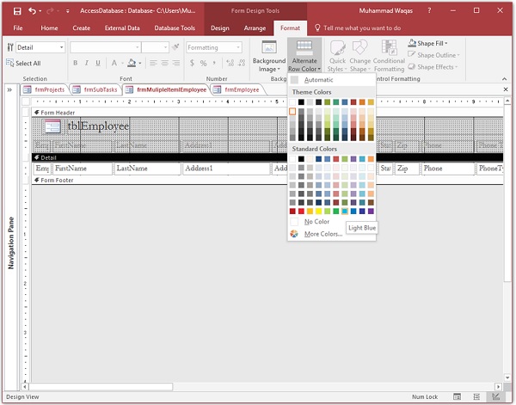Toggle Underline formatting button
The width and height of the screenshot is (516, 405).
[99, 63]
